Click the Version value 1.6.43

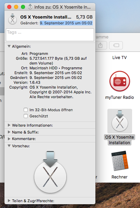35,82
